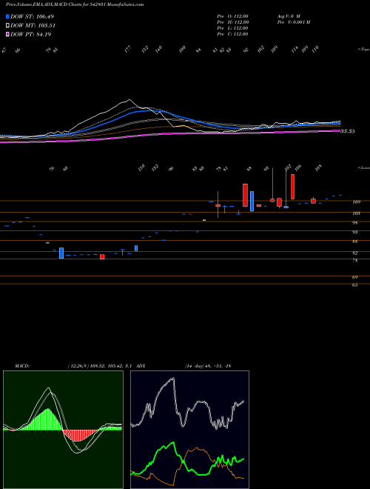Screen dimensions: 370x489
Task: Click the 109 price level label
Action: (x=356, y=202)
